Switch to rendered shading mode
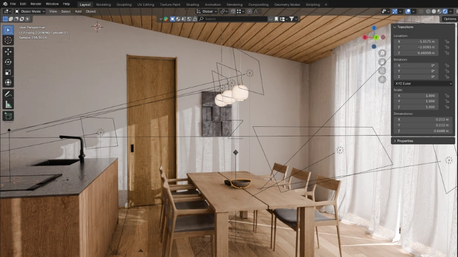458x257 pixels. click(445, 11)
